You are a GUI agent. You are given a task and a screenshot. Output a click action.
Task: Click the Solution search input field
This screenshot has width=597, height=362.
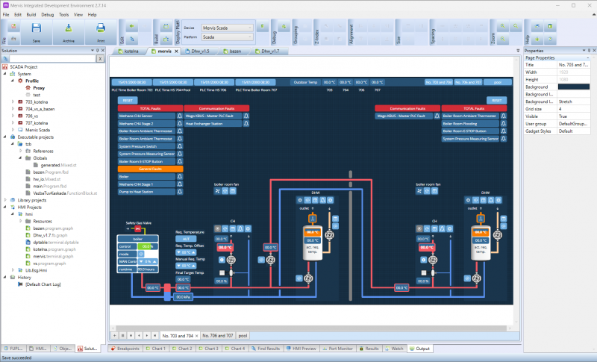[x=52, y=59]
